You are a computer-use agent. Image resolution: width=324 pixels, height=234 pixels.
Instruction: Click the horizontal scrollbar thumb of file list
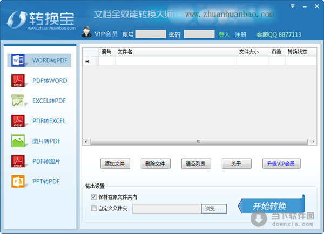199,141
